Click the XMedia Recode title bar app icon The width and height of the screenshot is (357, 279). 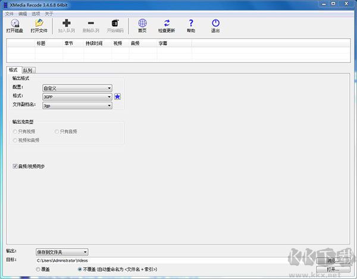point(6,5)
